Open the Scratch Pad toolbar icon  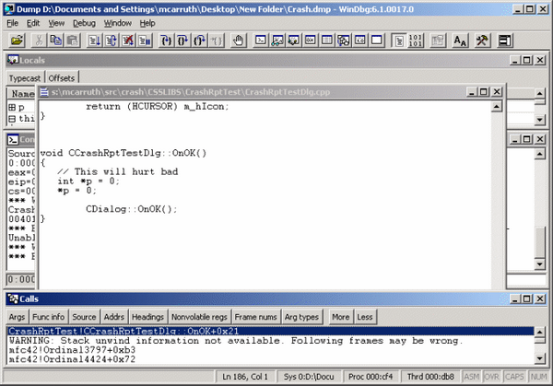377,41
